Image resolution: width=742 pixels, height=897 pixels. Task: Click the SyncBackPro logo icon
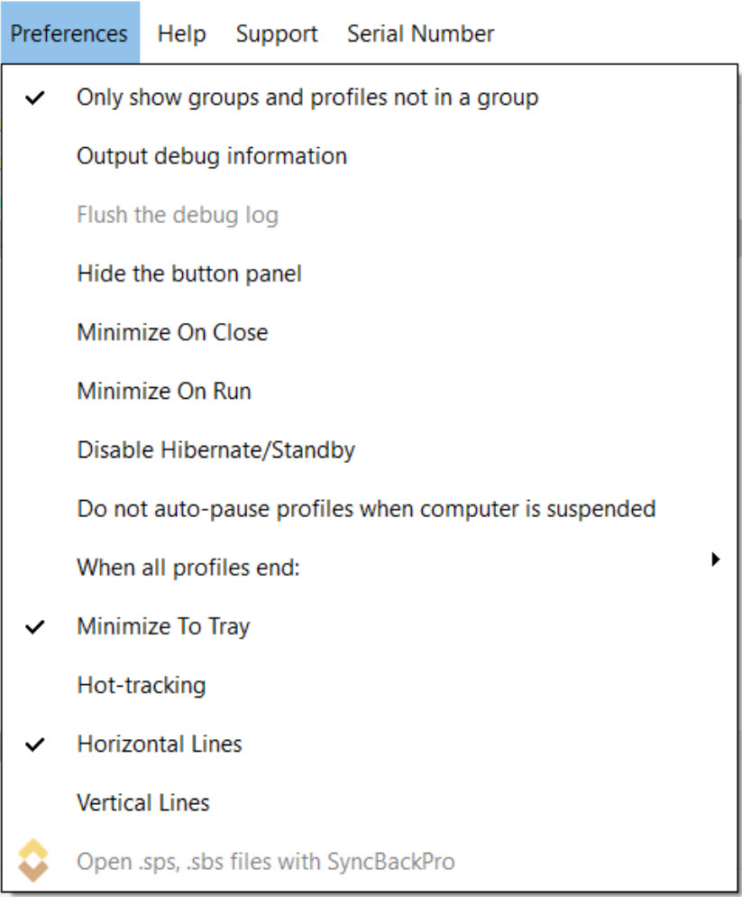[35, 861]
